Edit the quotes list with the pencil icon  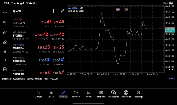(x=63, y=11)
